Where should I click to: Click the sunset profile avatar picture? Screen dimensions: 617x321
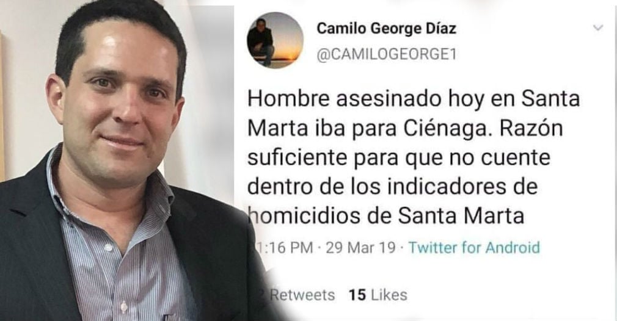pos(275,40)
